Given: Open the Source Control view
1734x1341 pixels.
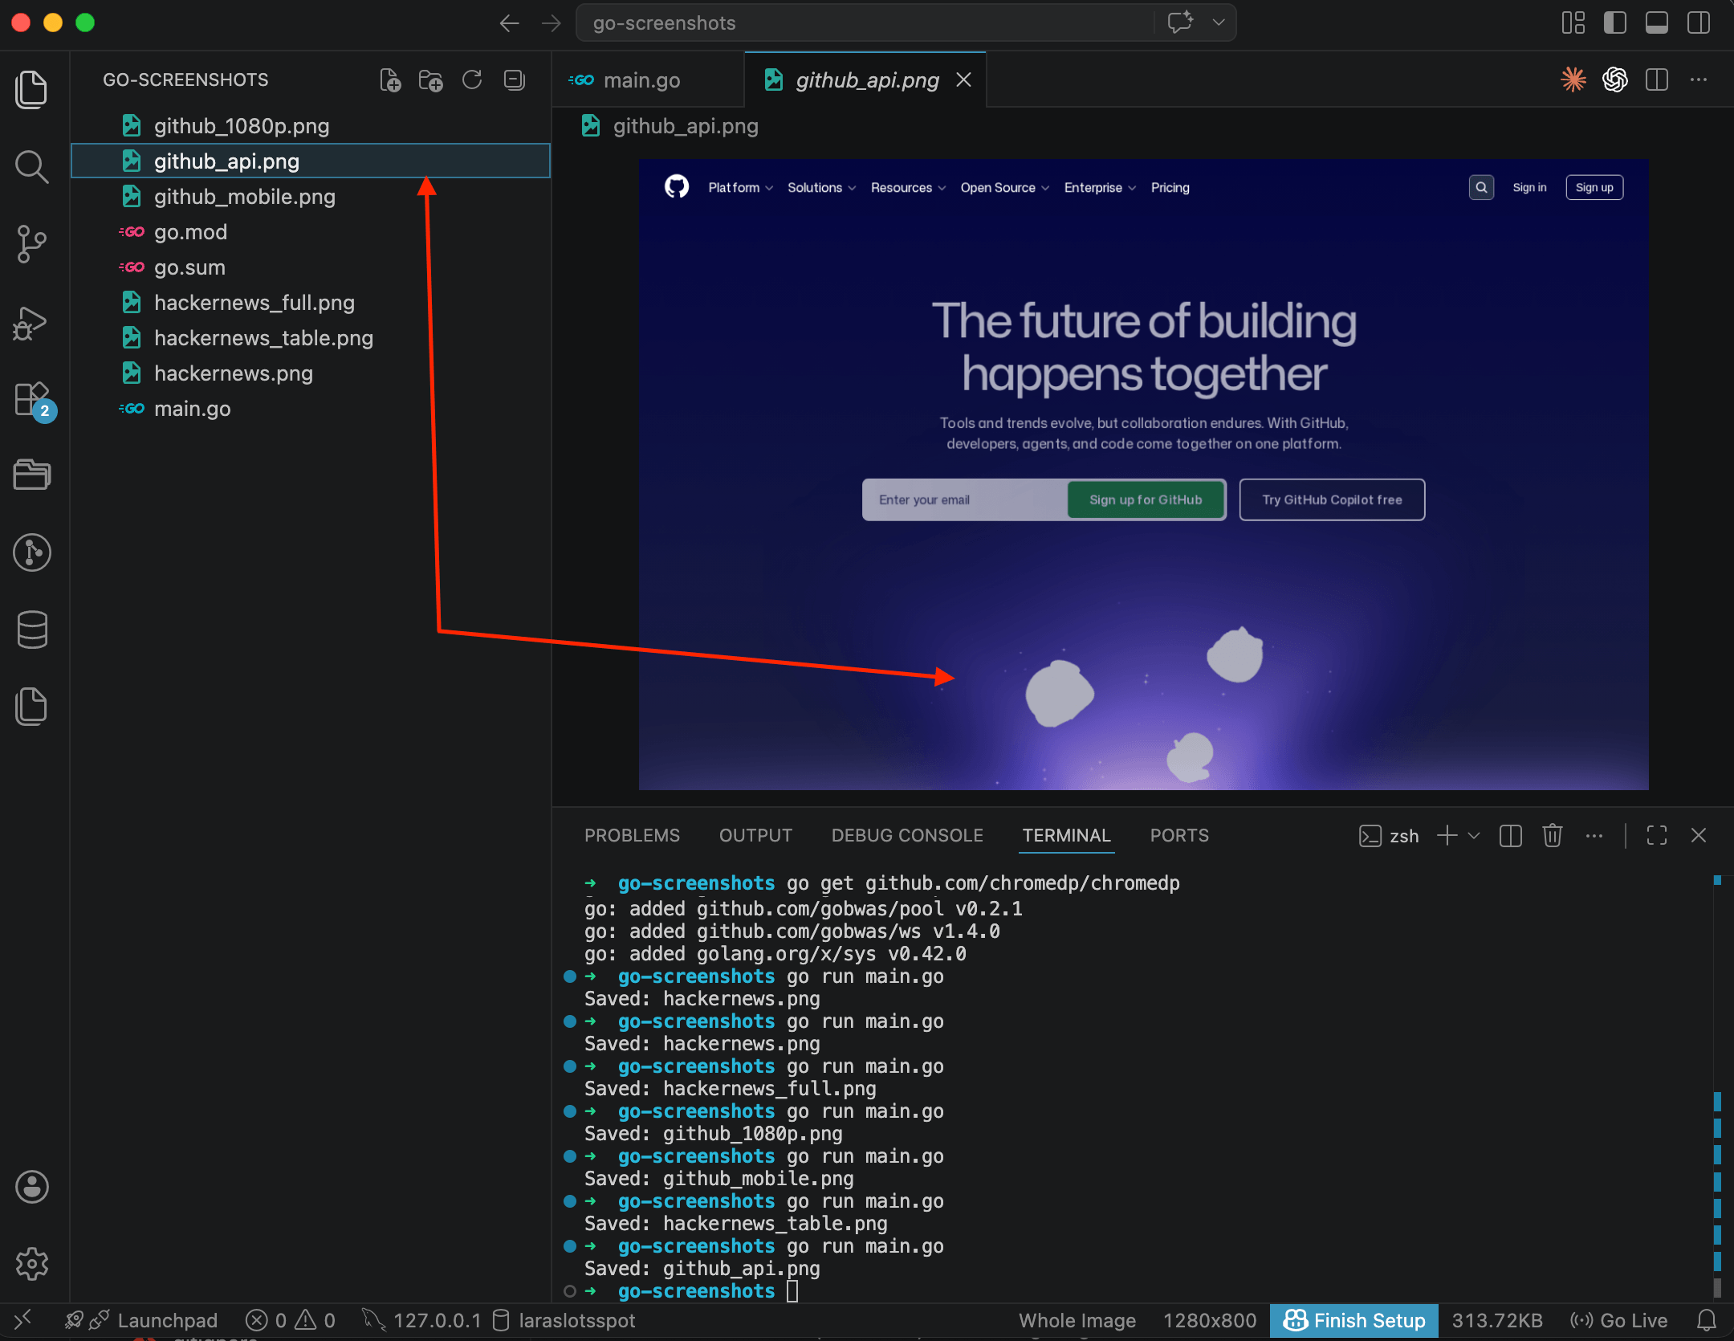Looking at the screenshot, I should point(32,244).
